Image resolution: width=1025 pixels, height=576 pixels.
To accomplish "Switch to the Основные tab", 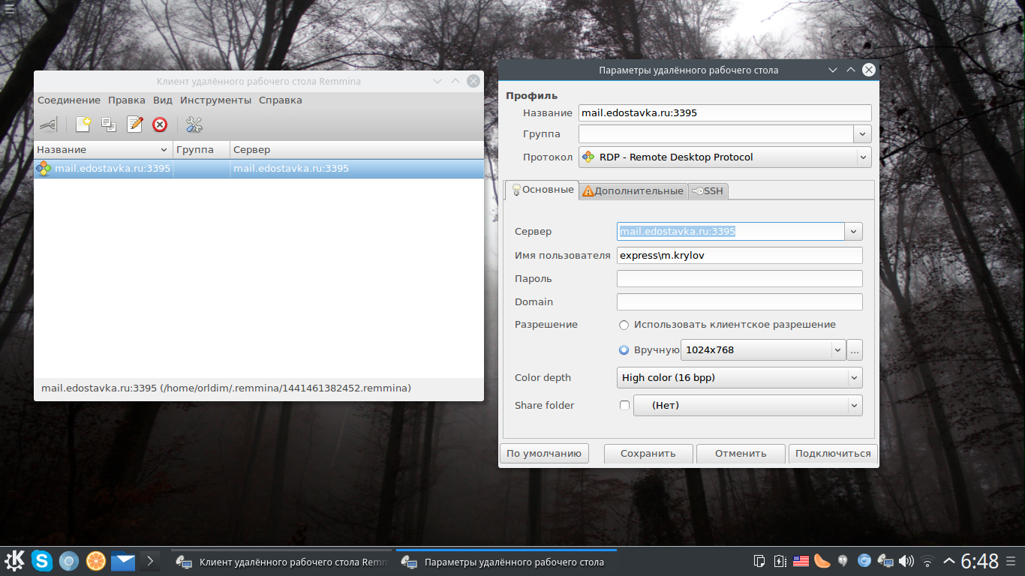I will (542, 190).
